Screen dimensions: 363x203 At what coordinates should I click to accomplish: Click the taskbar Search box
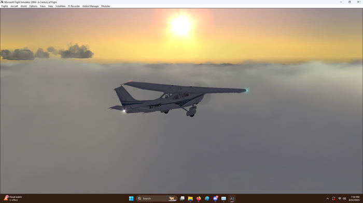pos(157,198)
